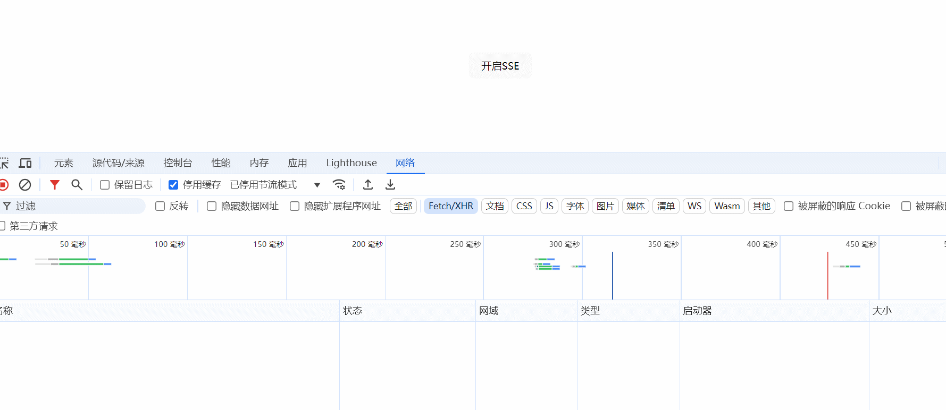The height and width of the screenshot is (410, 946).
Task: Export HAR file download icon
Action: tap(390, 185)
